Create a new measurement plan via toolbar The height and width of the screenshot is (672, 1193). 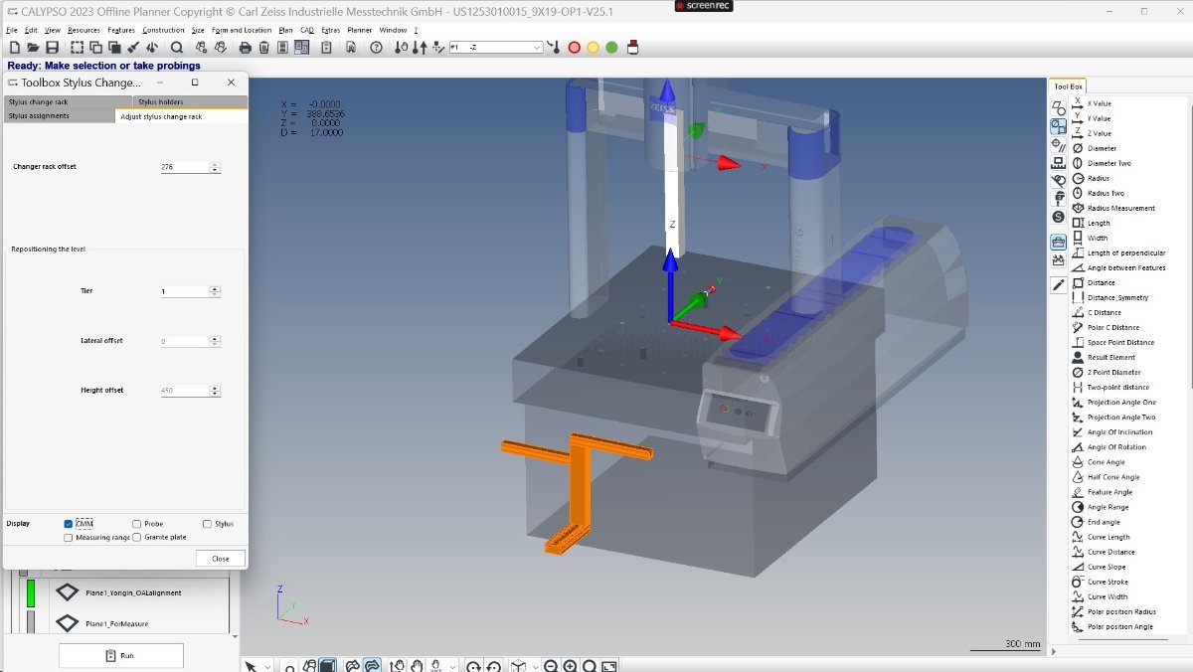[14, 47]
